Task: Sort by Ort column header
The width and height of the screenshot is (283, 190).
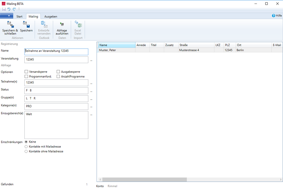Action: click(x=254, y=45)
